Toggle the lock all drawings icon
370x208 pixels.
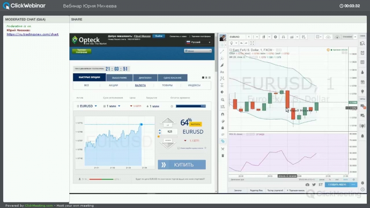coord(222,128)
